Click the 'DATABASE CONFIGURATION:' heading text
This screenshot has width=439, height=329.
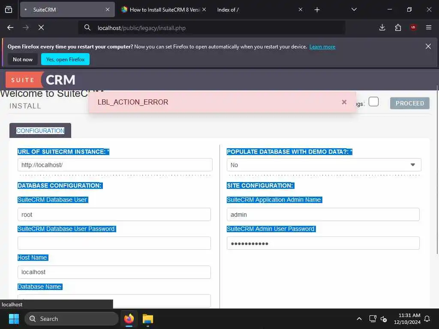[60, 185]
